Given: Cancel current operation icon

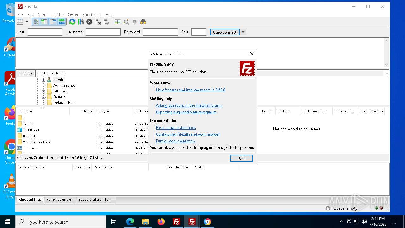Looking at the screenshot, I should pyautogui.click(x=90, y=22).
